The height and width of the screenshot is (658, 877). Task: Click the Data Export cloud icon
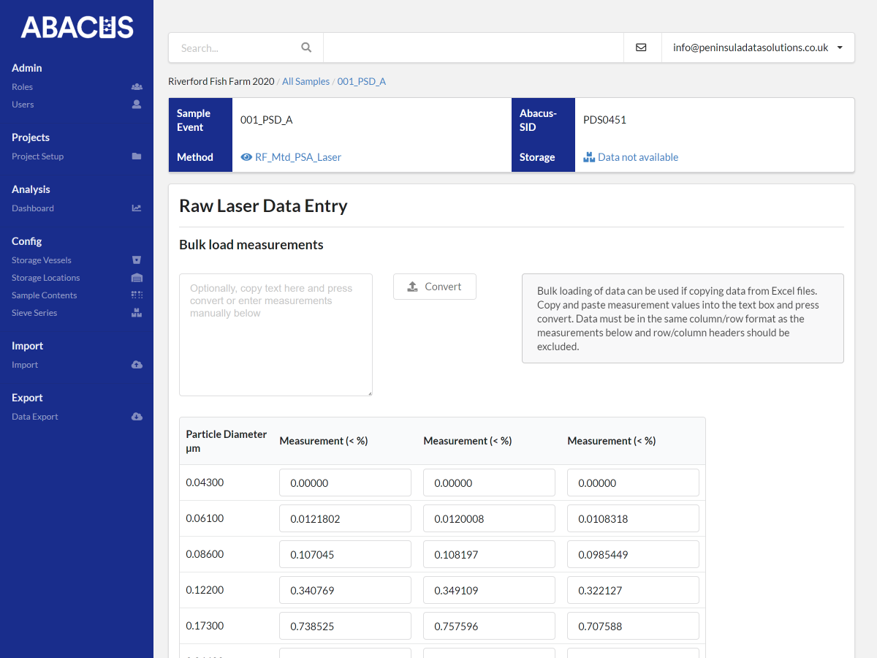[137, 416]
